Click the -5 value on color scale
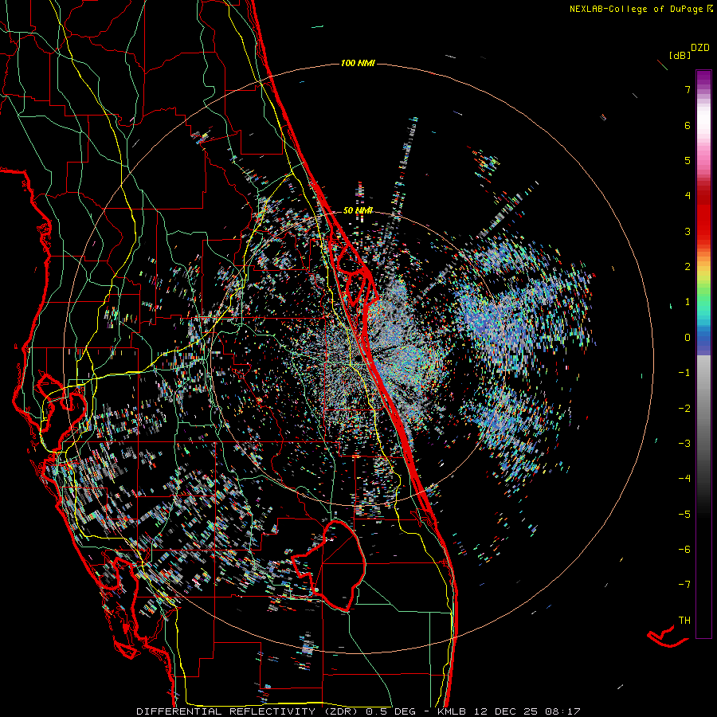The image size is (717, 717). pos(684,514)
